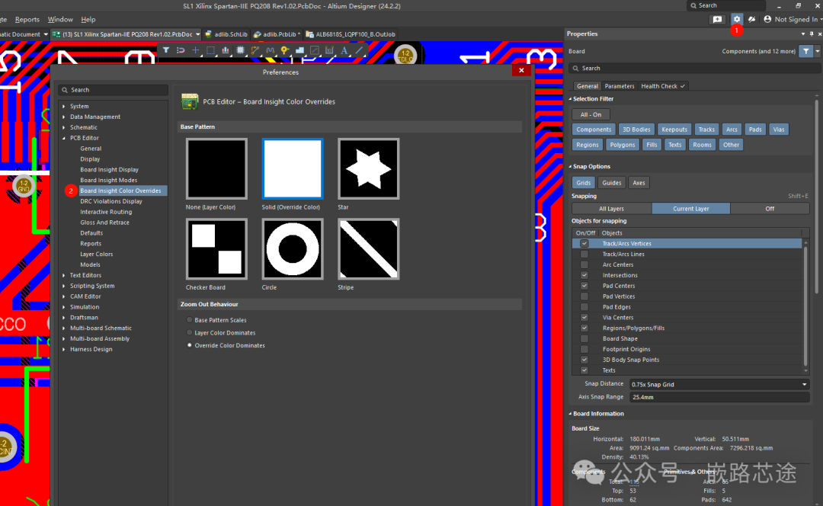This screenshot has width=823, height=506.
Task: Open the Window menu
Action: point(60,19)
